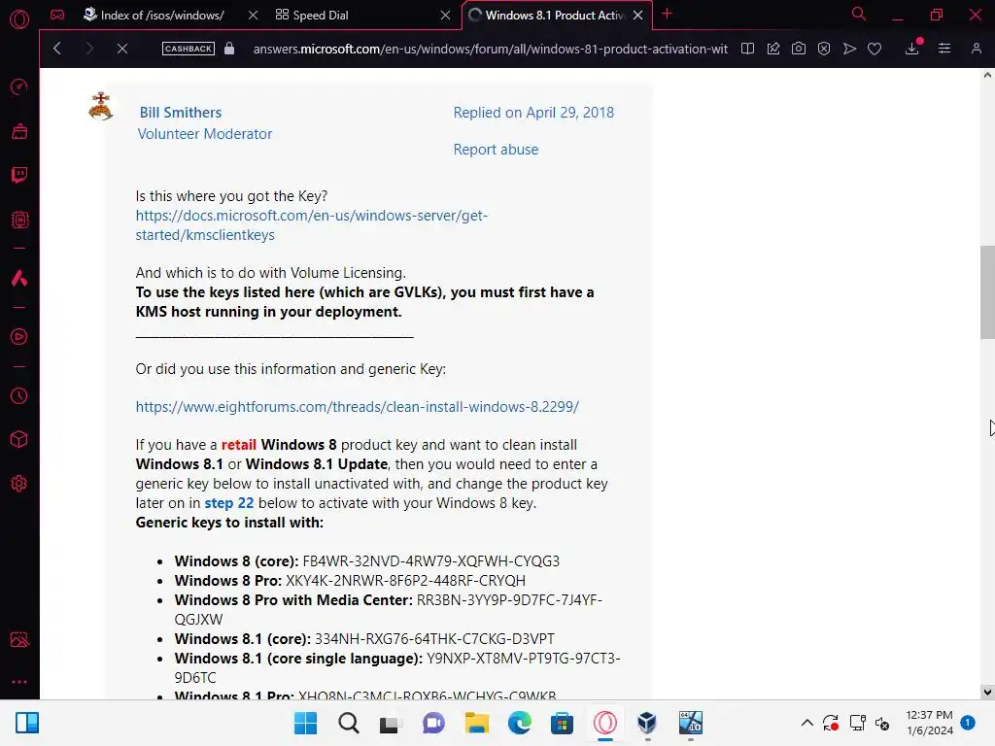Screen dimensions: 995x746
Task: Open Player icon in sidebar
Action: pos(19,336)
